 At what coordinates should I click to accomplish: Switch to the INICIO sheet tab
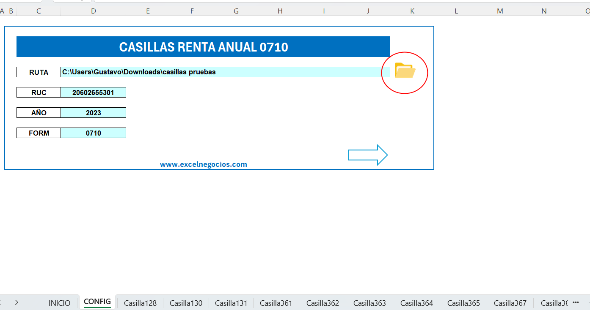point(60,303)
